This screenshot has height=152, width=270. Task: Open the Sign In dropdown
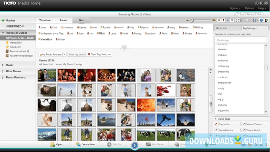[235, 8]
